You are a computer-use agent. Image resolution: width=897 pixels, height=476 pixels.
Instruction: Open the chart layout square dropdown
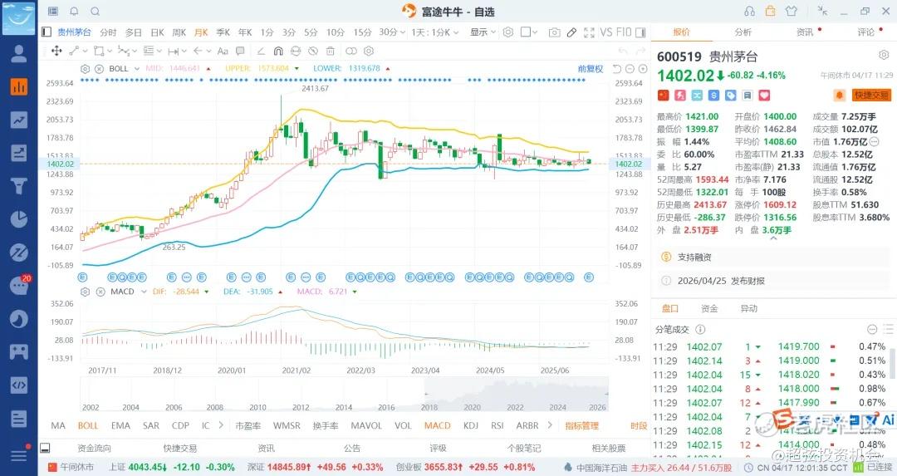(x=529, y=32)
